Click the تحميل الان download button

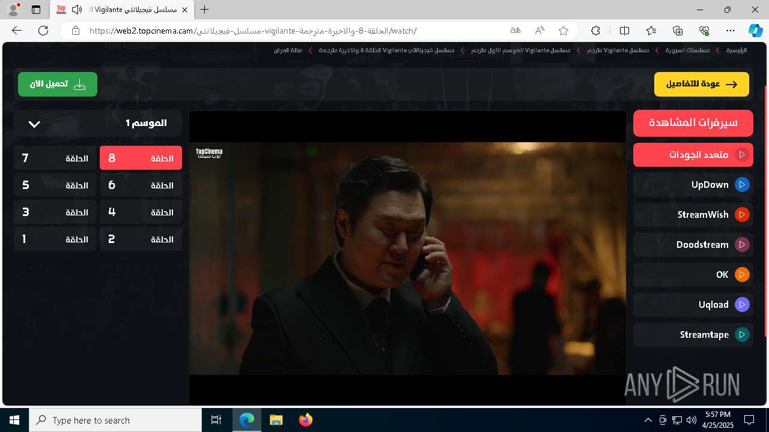click(58, 85)
